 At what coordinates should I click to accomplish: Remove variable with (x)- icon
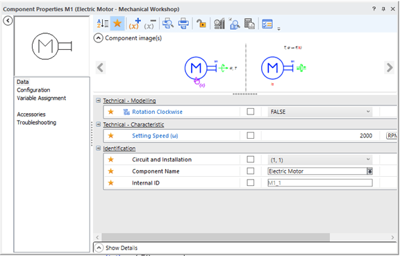coord(150,24)
